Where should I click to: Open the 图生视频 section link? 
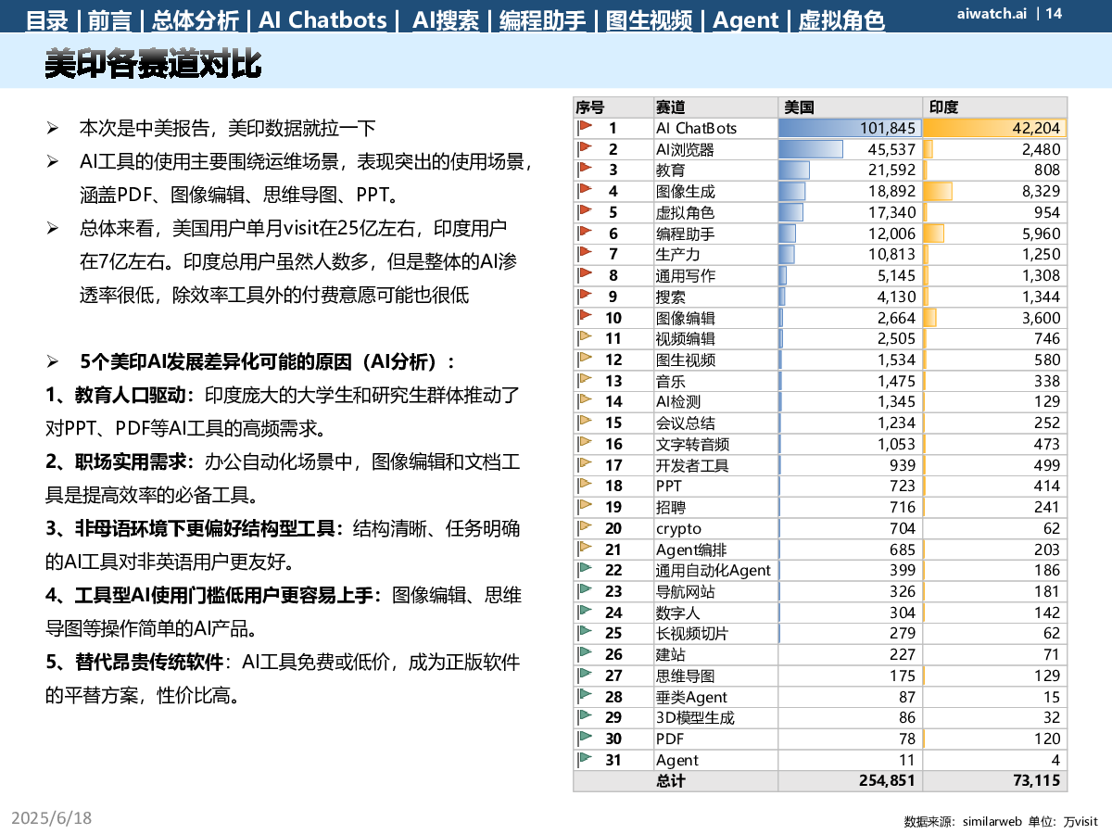coord(649,19)
